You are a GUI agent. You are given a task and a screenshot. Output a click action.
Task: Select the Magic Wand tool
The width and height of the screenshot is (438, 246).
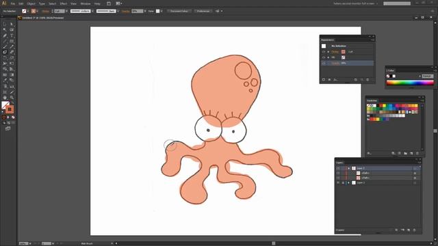[5, 29]
